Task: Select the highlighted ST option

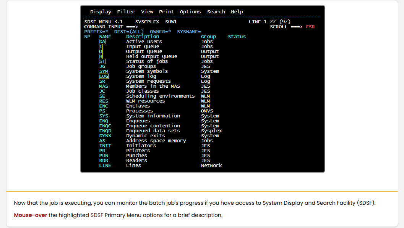Action: click(102, 61)
